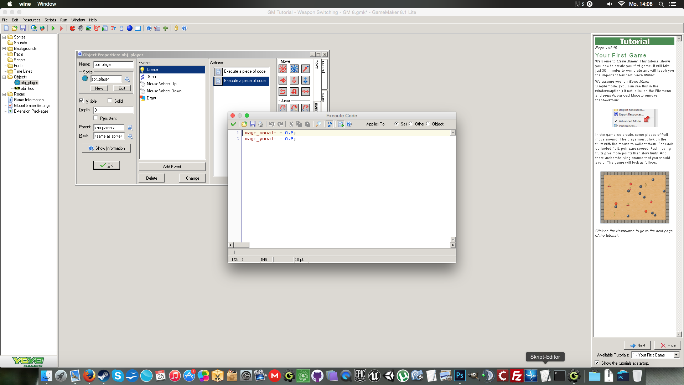Toggle the Solid checkbox
The height and width of the screenshot is (385, 684).
[x=110, y=101]
